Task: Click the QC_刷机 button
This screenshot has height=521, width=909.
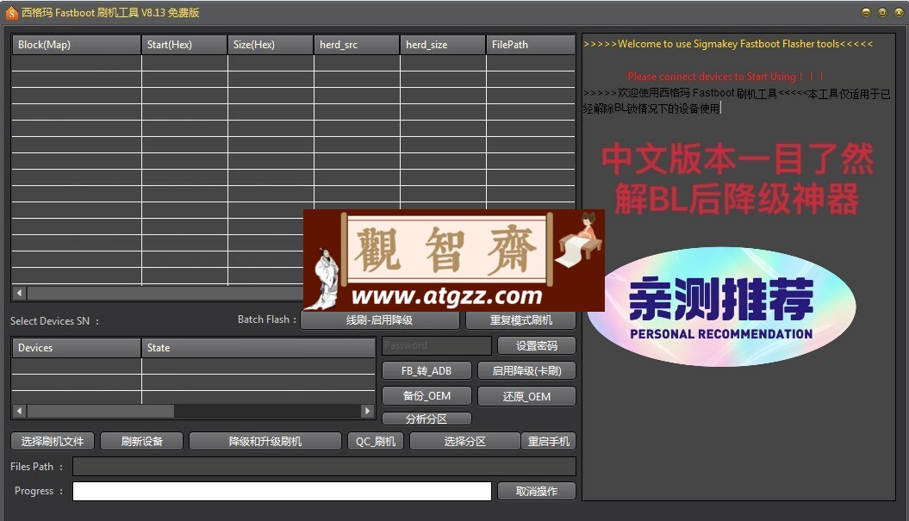Action: coord(375,441)
